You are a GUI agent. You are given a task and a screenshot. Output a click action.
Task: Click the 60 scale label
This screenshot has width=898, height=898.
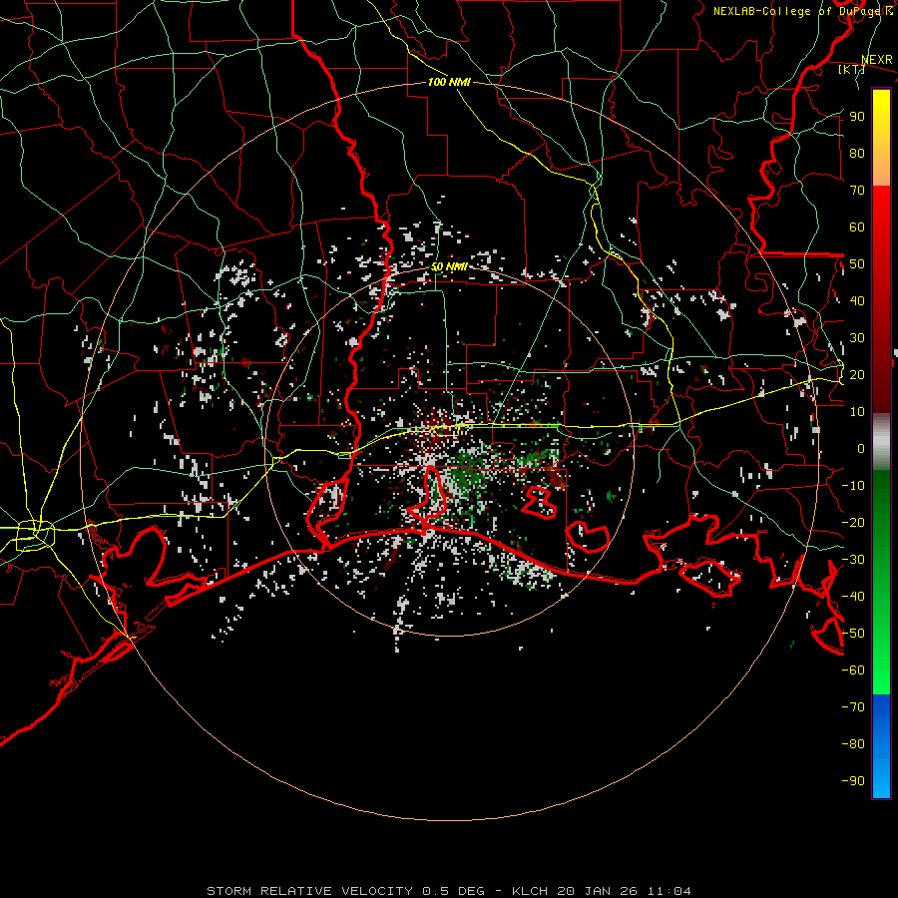[x=857, y=227]
